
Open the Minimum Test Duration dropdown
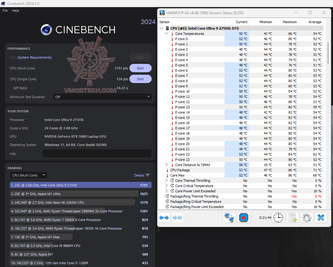tap(102, 97)
